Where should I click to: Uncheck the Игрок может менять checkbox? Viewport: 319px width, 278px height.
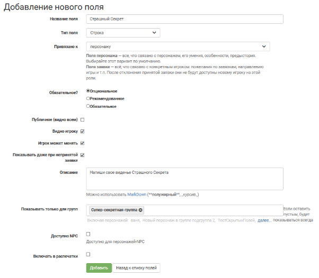click(83, 143)
